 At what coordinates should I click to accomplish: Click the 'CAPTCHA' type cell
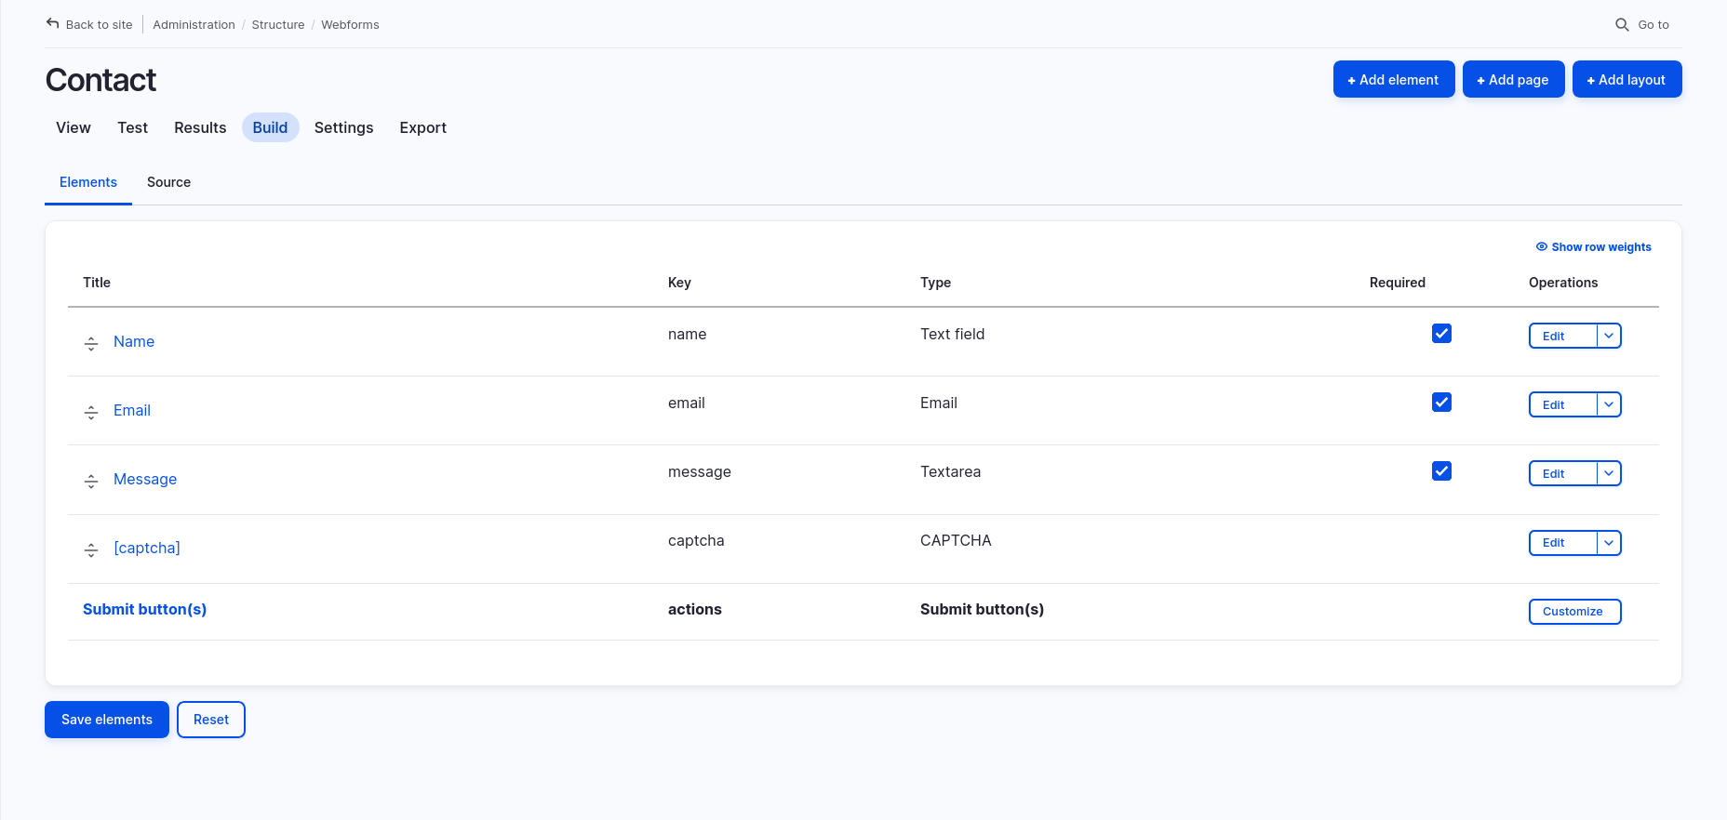956,540
